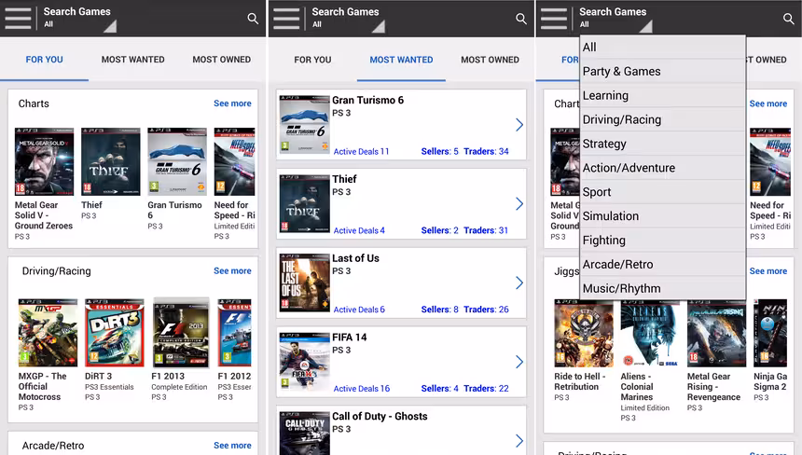Tap Last of Us cover in Most Wanted
The width and height of the screenshot is (802, 455).
[x=304, y=283]
